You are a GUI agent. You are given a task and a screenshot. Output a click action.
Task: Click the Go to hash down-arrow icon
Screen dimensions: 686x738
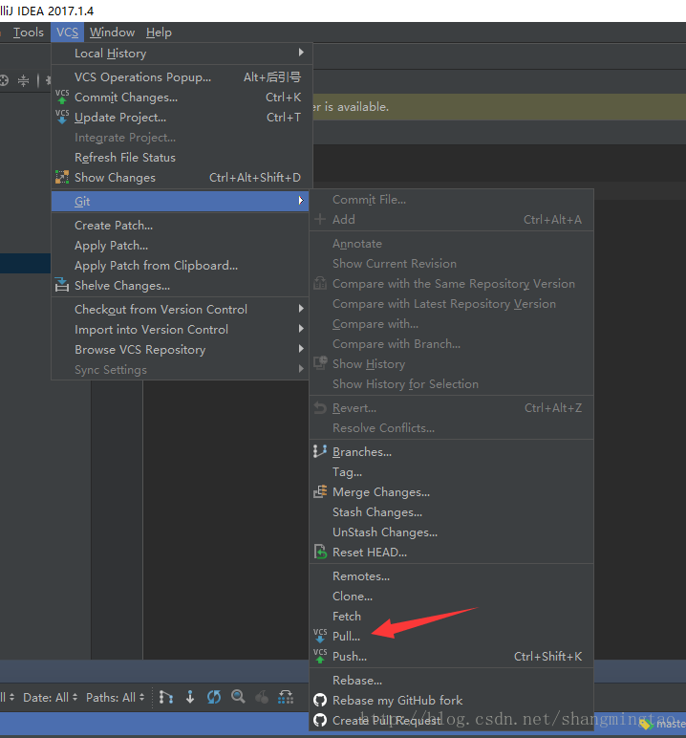190,697
